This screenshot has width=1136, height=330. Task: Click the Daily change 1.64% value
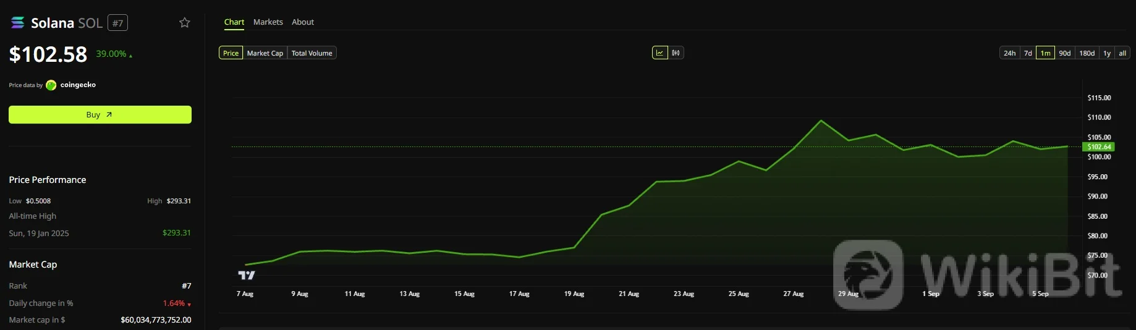click(x=174, y=303)
